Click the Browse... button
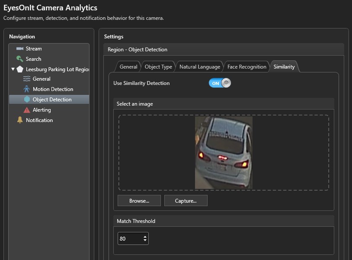 point(139,200)
